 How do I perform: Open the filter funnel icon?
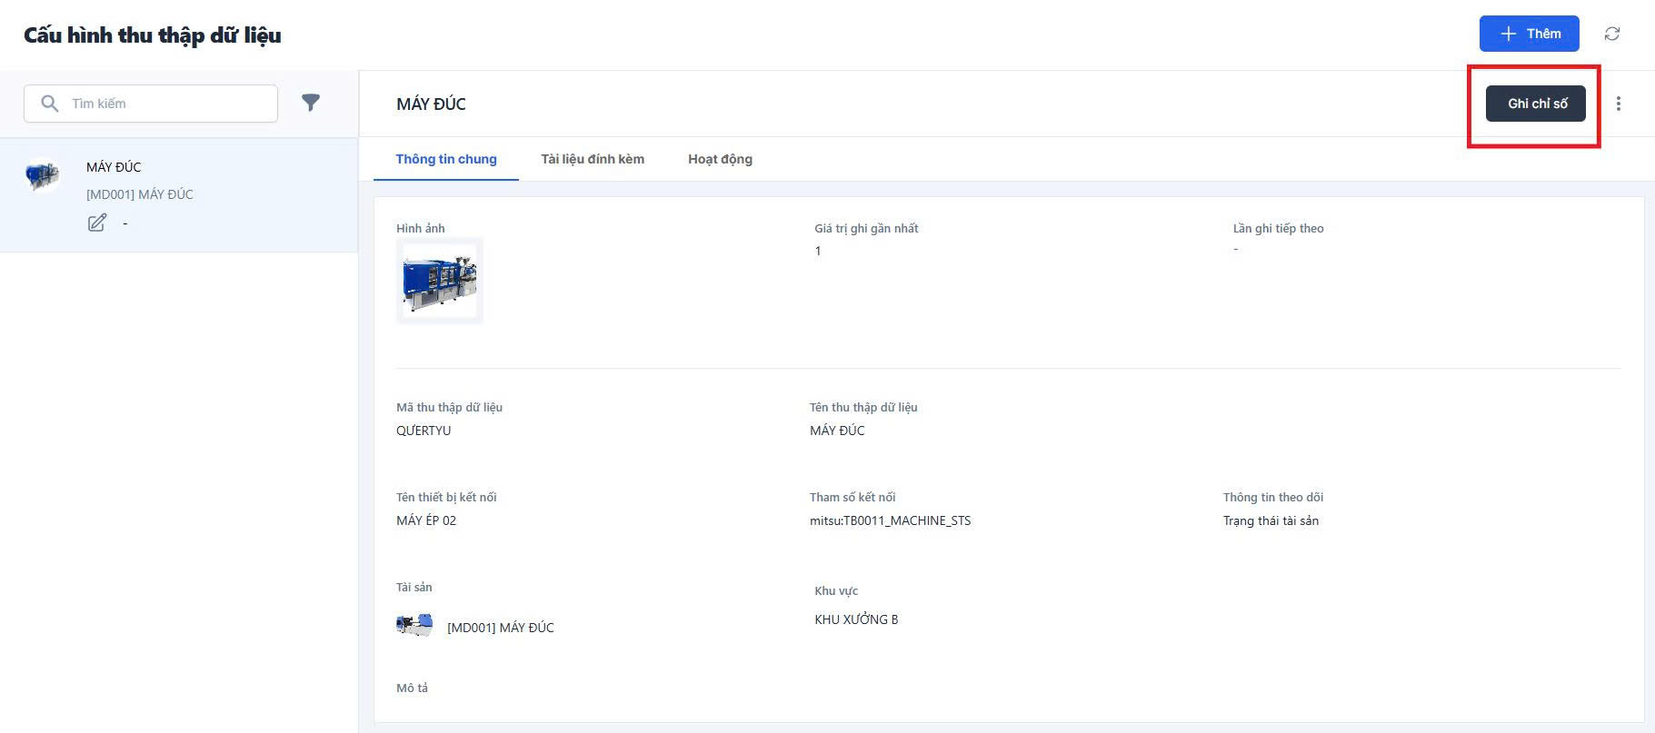(x=311, y=103)
